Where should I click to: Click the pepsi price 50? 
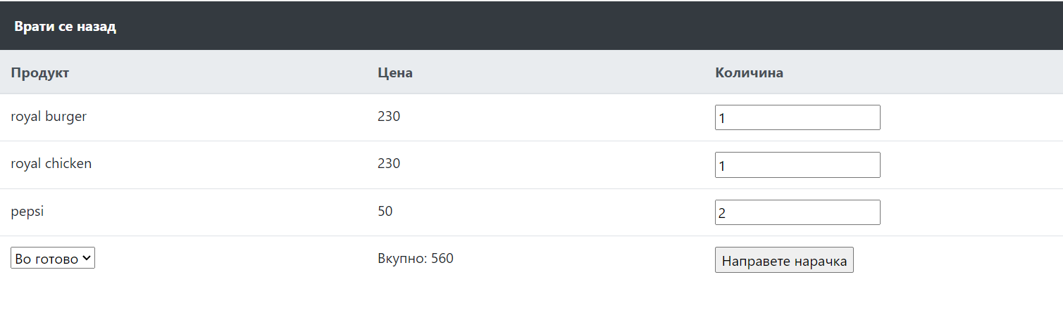385,211
